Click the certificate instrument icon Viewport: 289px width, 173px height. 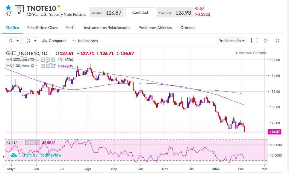pyautogui.click(x=19, y=10)
